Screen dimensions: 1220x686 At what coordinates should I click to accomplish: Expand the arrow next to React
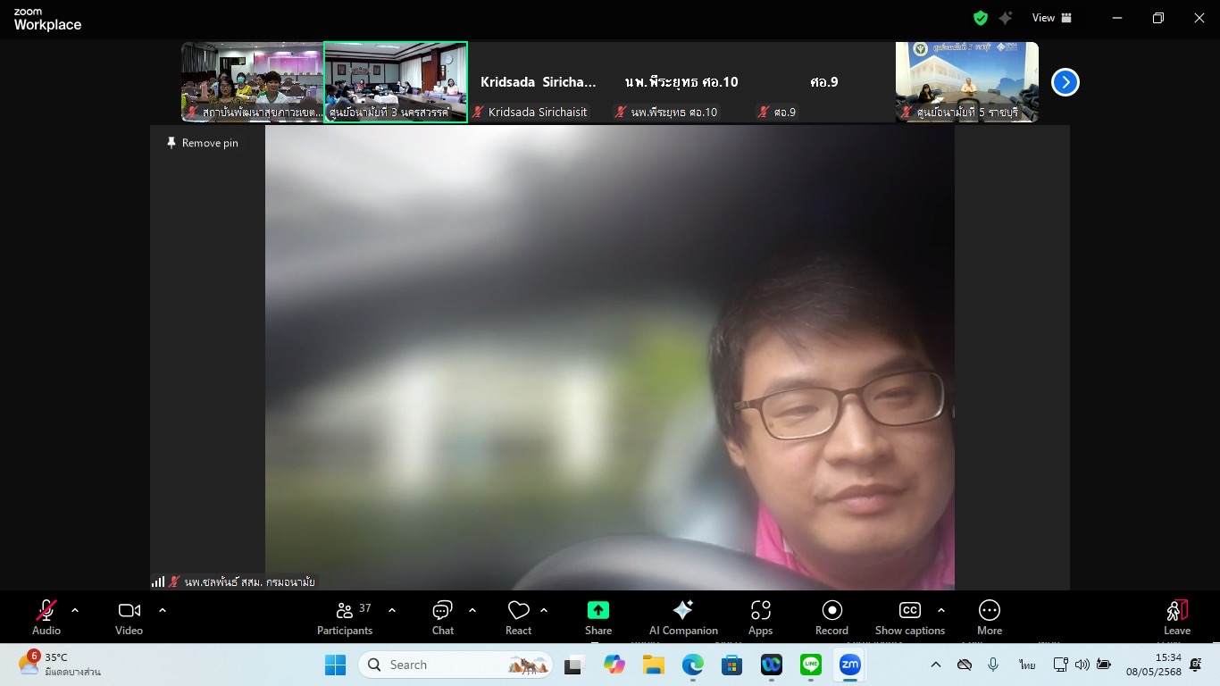pos(544,611)
